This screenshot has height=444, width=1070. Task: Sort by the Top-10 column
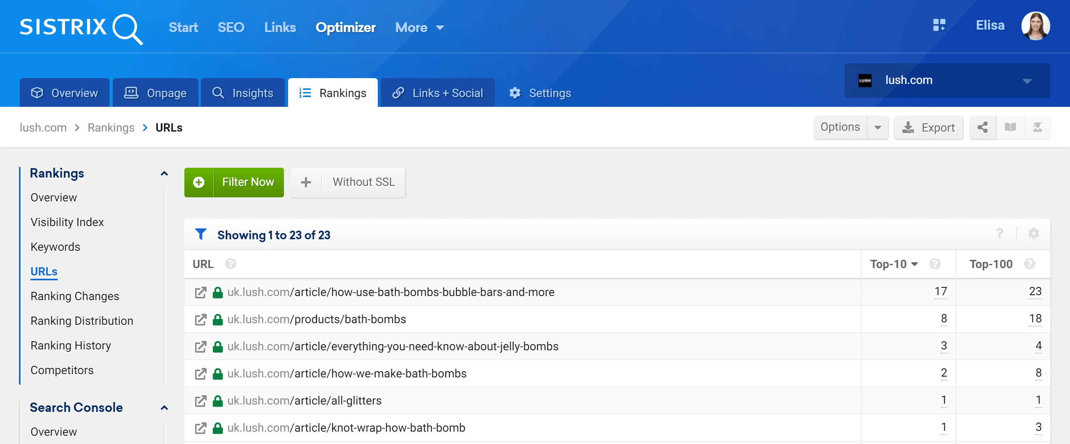tap(894, 264)
